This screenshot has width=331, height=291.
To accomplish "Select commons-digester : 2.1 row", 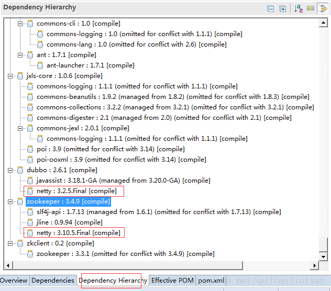I will 164,118.
